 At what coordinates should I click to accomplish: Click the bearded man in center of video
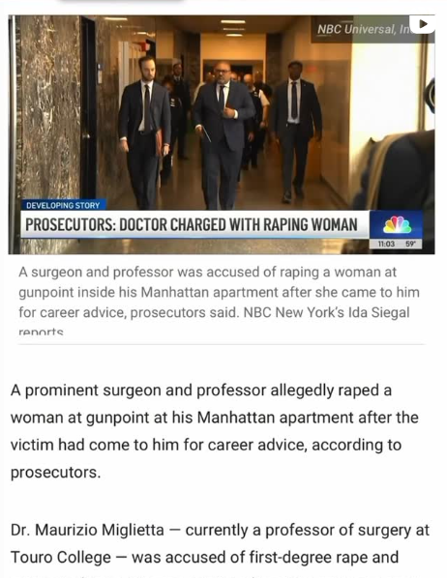click(223, 134)
